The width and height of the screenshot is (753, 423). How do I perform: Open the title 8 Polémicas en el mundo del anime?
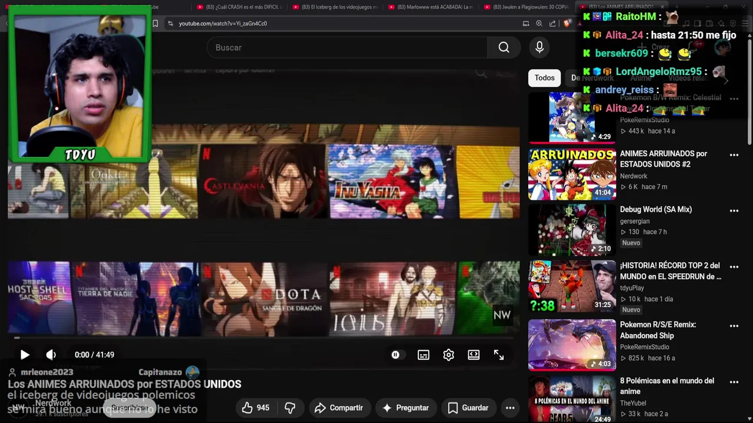667,386
